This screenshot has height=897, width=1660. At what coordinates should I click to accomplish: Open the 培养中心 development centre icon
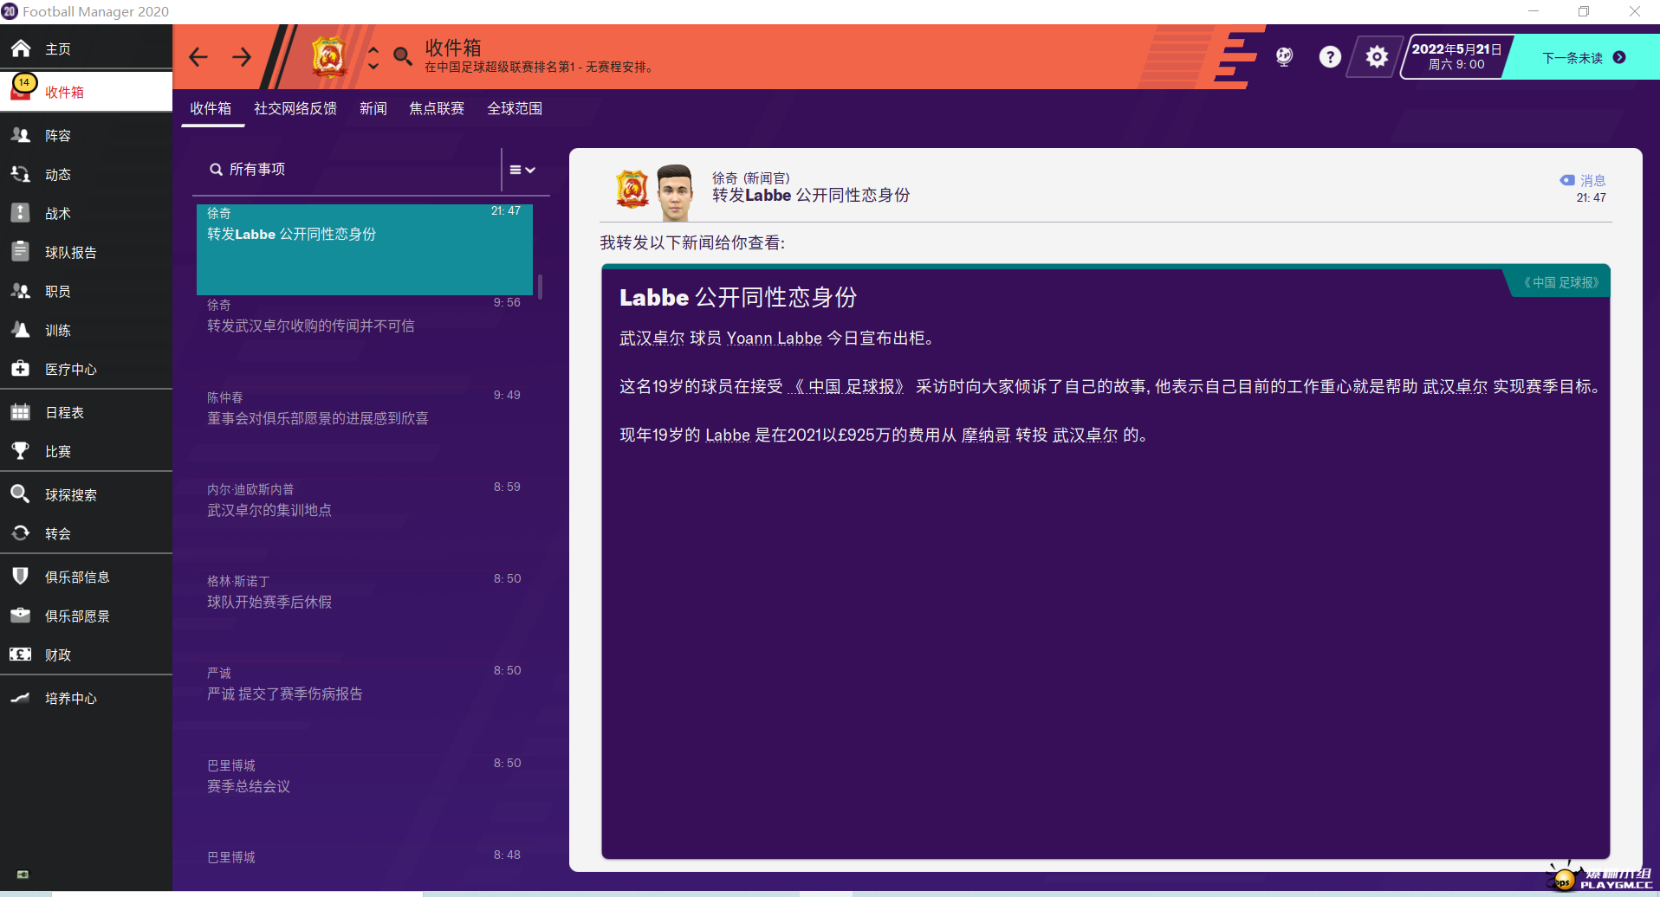[x=21, y=698]
